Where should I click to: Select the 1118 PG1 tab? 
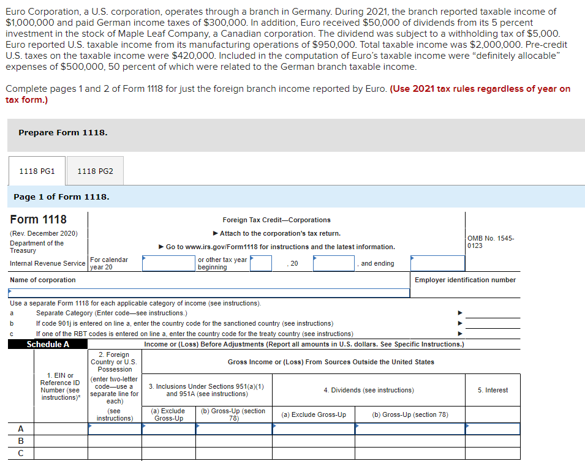coord(37,171)
